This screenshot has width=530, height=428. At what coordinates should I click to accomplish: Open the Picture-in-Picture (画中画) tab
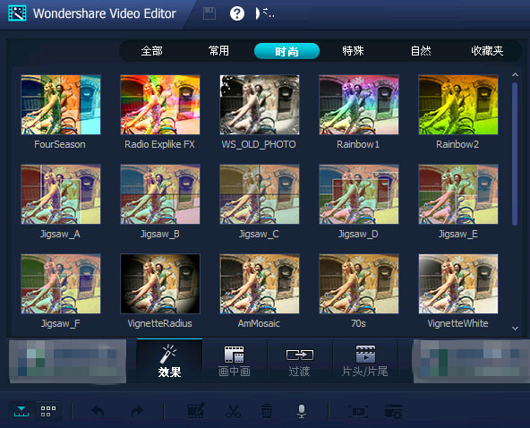point(235,361)
